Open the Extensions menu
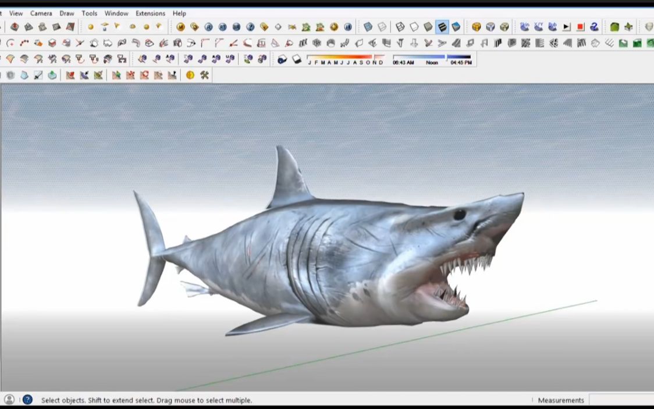 [x=150, y=13]
